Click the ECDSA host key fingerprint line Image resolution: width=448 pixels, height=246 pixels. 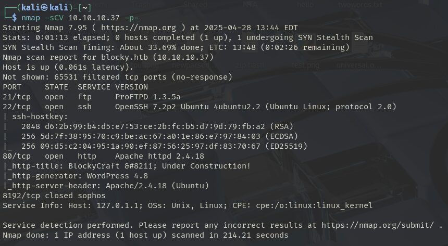point(150,136)
